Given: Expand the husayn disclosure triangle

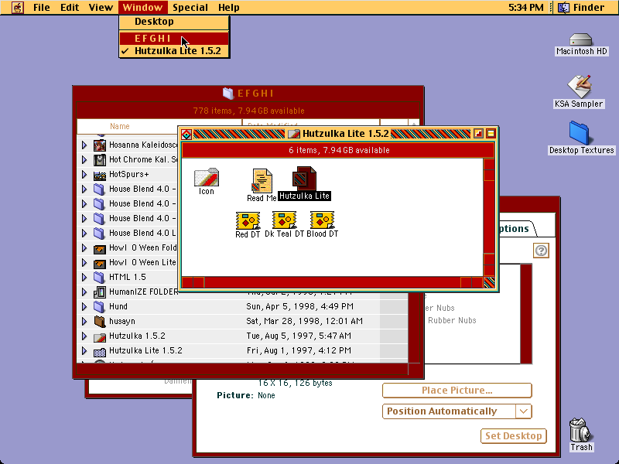Looking at the screenshot, I should [84, 321].
